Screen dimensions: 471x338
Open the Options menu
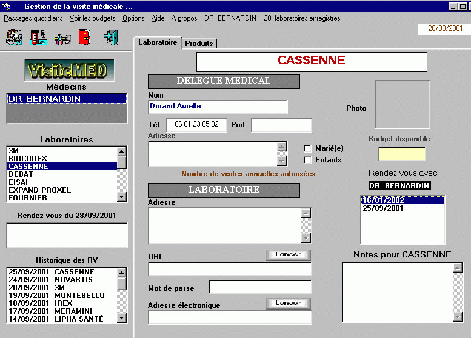[x=133, y=18]
